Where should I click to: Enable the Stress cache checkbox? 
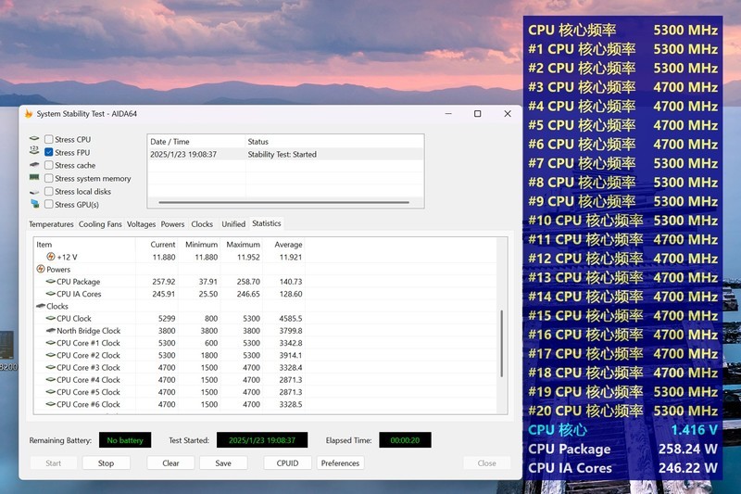click(49, 166)
